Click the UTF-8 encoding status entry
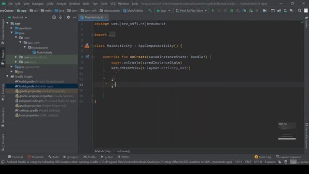 [x=258, y=162]
